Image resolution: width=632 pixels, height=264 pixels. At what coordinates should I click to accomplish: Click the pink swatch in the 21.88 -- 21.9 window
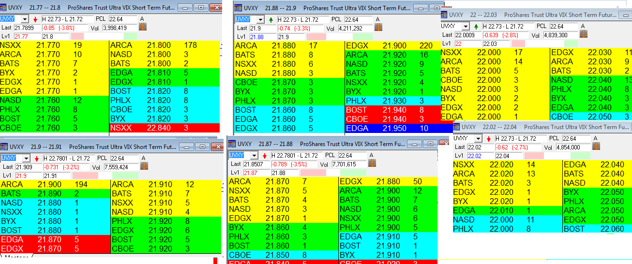[316, 37]
